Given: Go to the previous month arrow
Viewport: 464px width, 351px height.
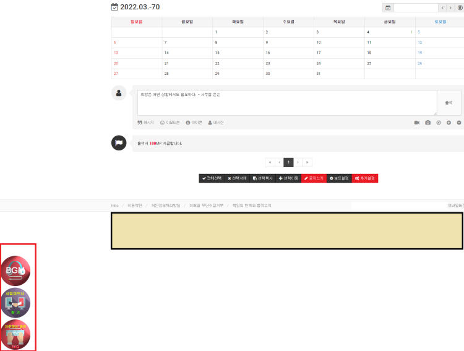Looking at the screenshot, I should [x=442, y=8].
